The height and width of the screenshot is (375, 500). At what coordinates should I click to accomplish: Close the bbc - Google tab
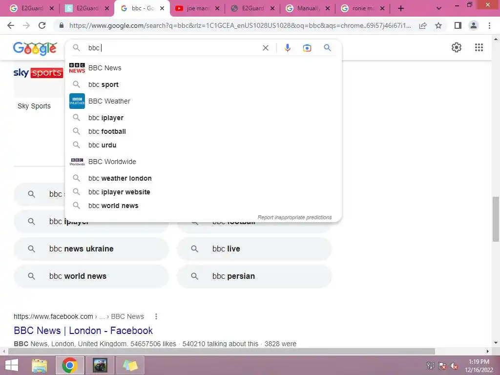162,9
